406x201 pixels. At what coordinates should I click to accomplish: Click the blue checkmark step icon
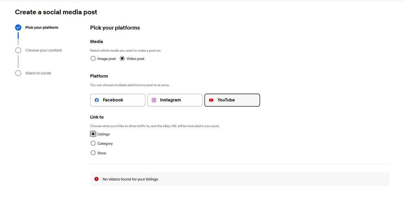tap(18, 28)
